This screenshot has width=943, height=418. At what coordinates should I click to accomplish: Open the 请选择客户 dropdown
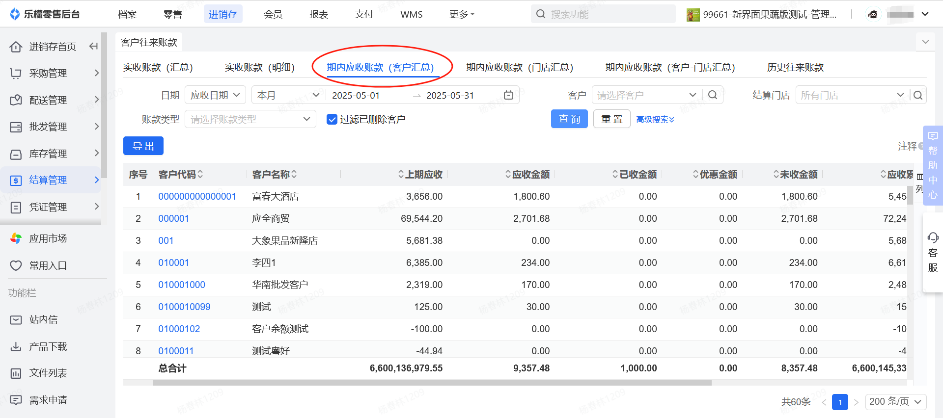(x=647, y=95)
